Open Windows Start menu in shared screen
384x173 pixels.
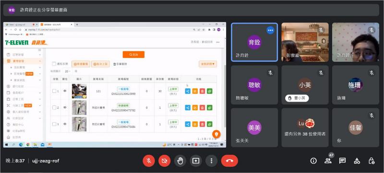pos(7,145)
